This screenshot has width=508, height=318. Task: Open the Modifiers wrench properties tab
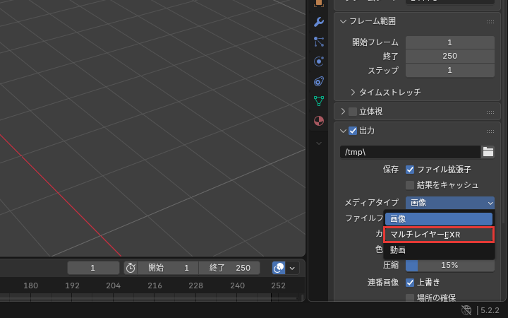[x=319, y=22]
